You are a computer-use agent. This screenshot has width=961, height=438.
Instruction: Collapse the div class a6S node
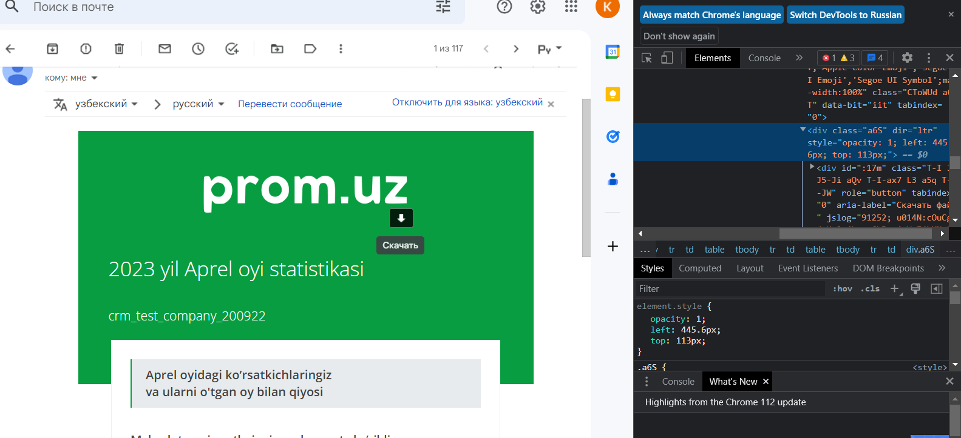tap(803, 130)
